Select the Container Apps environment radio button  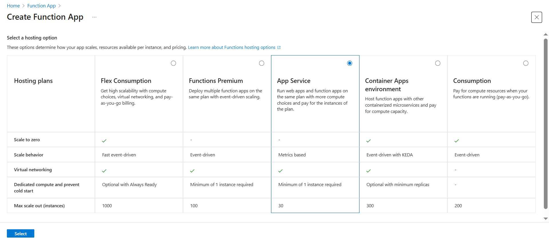(x=437, y=63)
